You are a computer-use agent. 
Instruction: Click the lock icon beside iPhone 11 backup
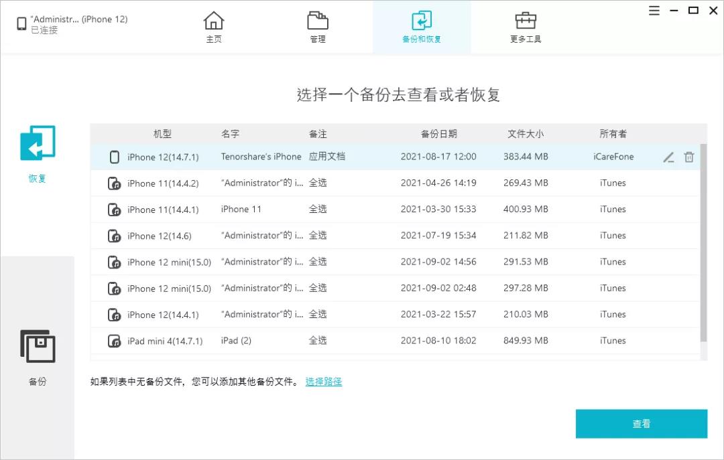click(114, 183)
